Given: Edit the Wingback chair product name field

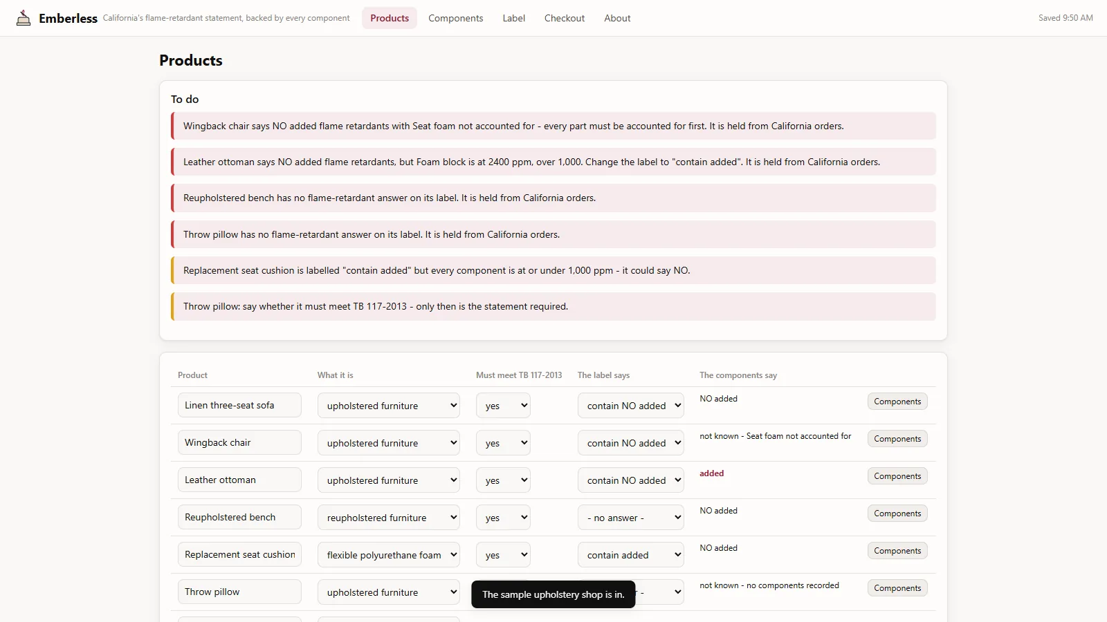Looking at the screenshot, I should coord(239,442).
